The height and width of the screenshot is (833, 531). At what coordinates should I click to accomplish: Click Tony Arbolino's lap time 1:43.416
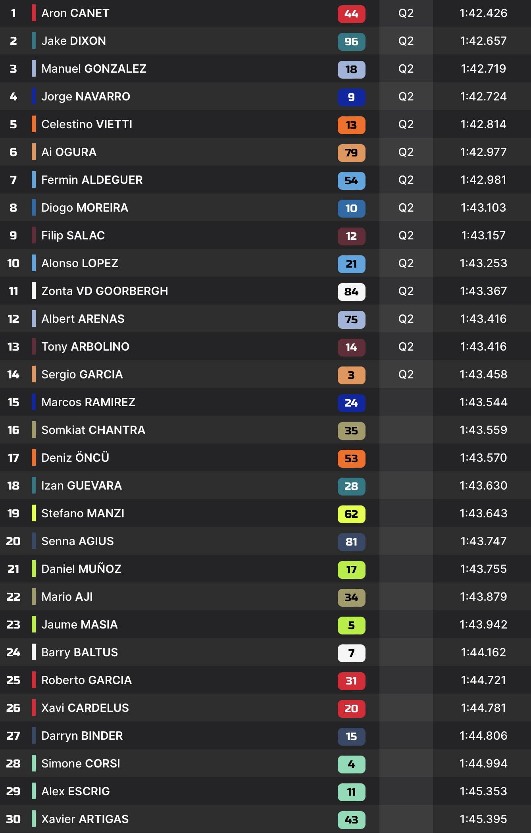click(483, 347)
